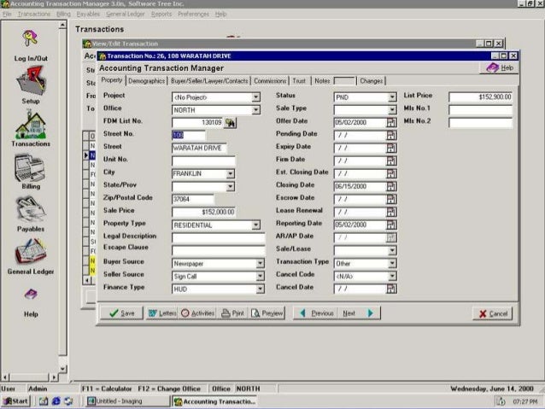
Task: Open the Finance Type dropdown
Action: (255, 289)
